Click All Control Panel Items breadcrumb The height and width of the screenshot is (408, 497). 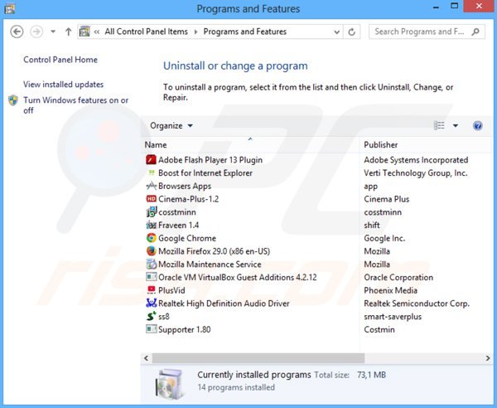click(x=147, y=32)
